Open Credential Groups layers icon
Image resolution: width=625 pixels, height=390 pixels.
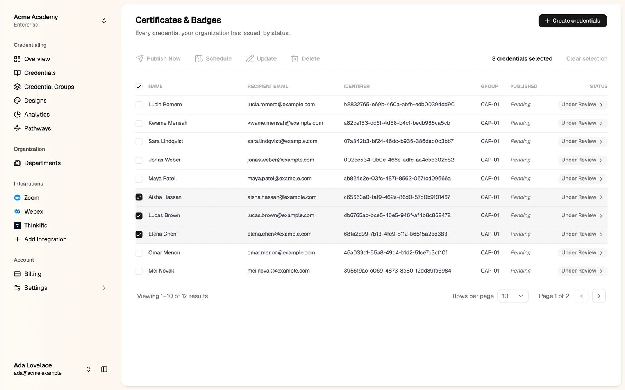tap(17, 87)
